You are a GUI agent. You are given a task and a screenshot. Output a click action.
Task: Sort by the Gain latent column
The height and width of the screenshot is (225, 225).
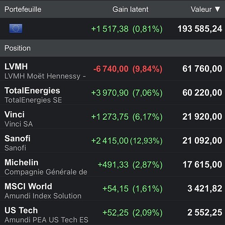pyautogui.click(x=130, y=9)
